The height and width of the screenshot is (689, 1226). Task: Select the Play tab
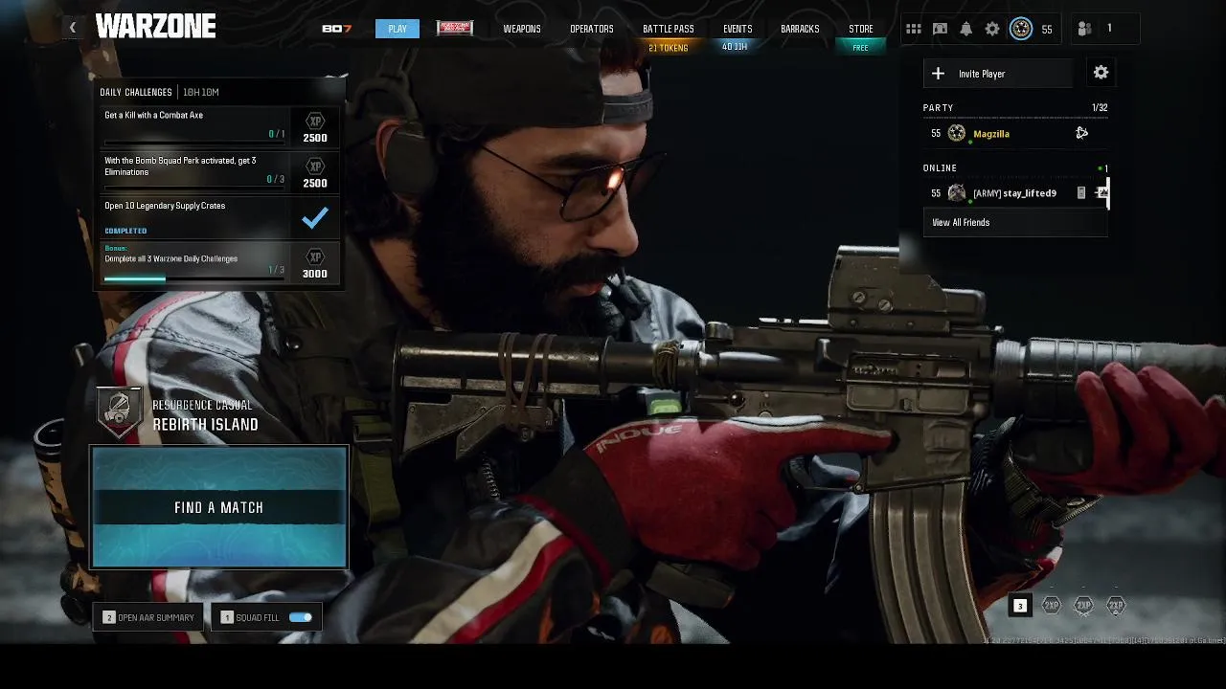point(397,29)
